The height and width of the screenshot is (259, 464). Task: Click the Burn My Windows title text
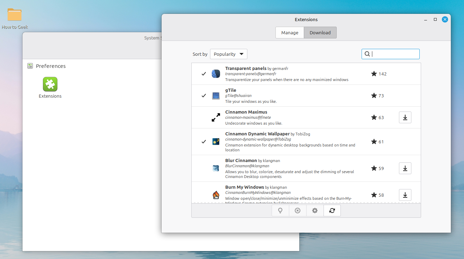click(245, 187)
